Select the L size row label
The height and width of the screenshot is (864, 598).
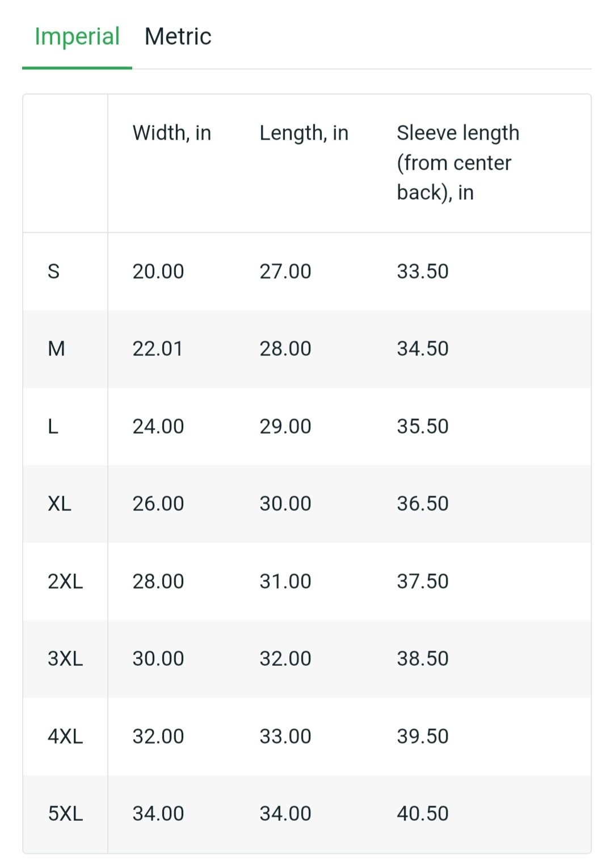coord(53,426)
